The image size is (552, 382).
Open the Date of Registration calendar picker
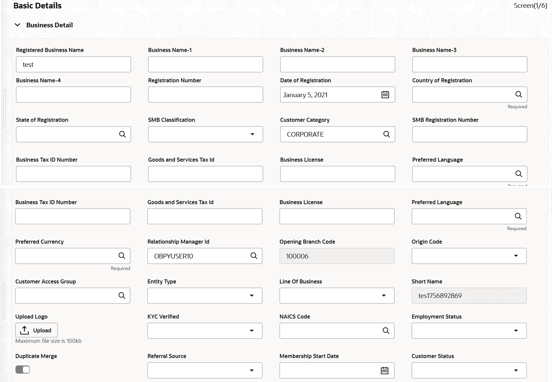coord(385,95)
